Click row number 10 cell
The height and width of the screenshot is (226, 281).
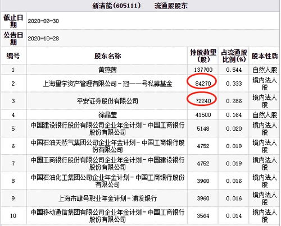tap(13, 216)
